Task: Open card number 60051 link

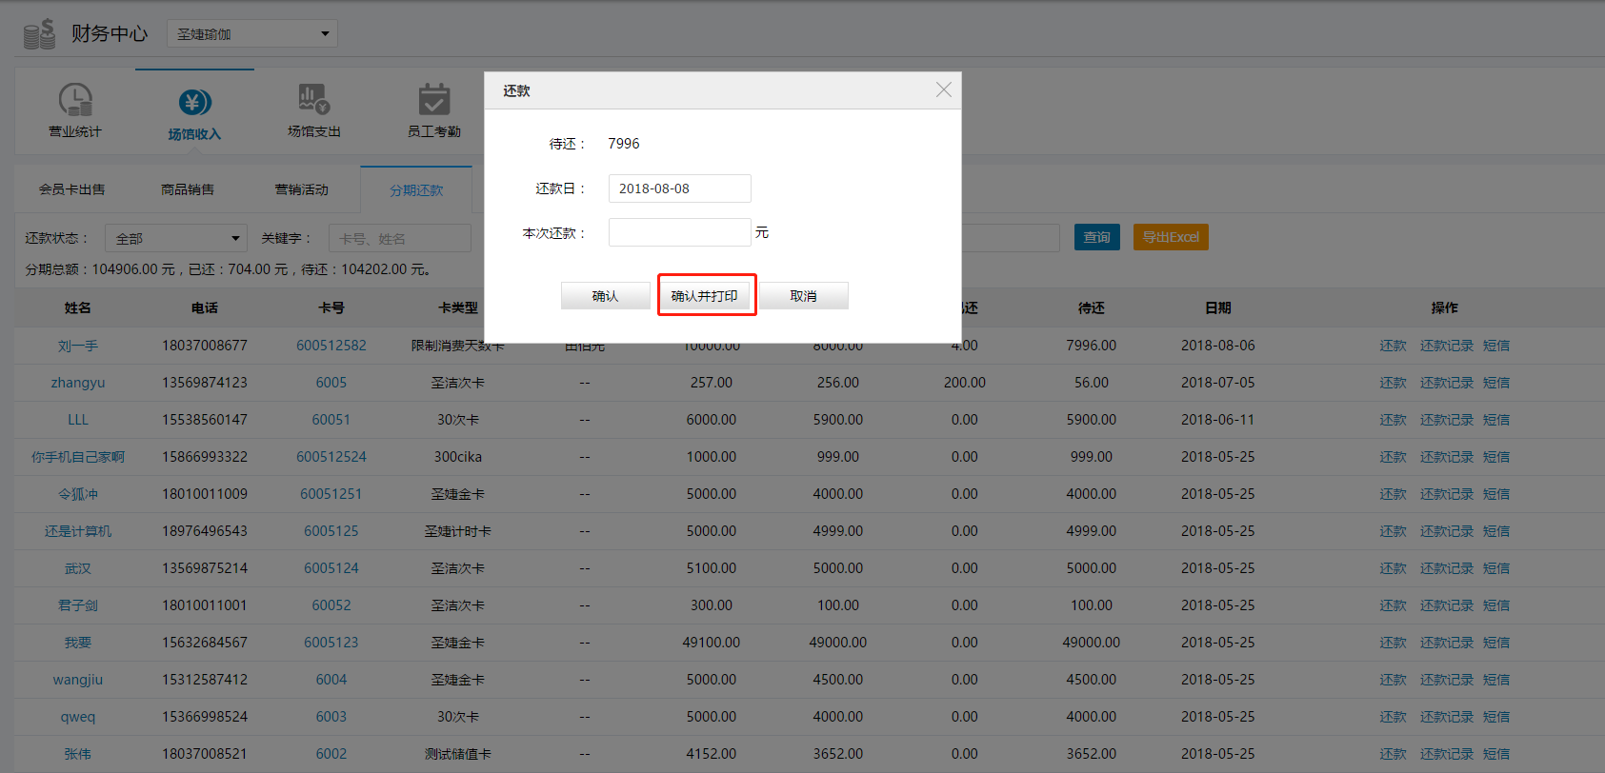Action: [331, 420]
